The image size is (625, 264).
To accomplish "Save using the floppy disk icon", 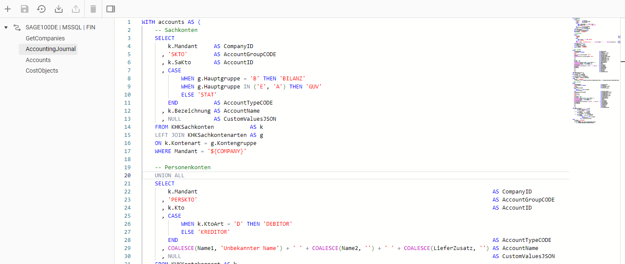I will pyautogui.click(x=25, y=9).
